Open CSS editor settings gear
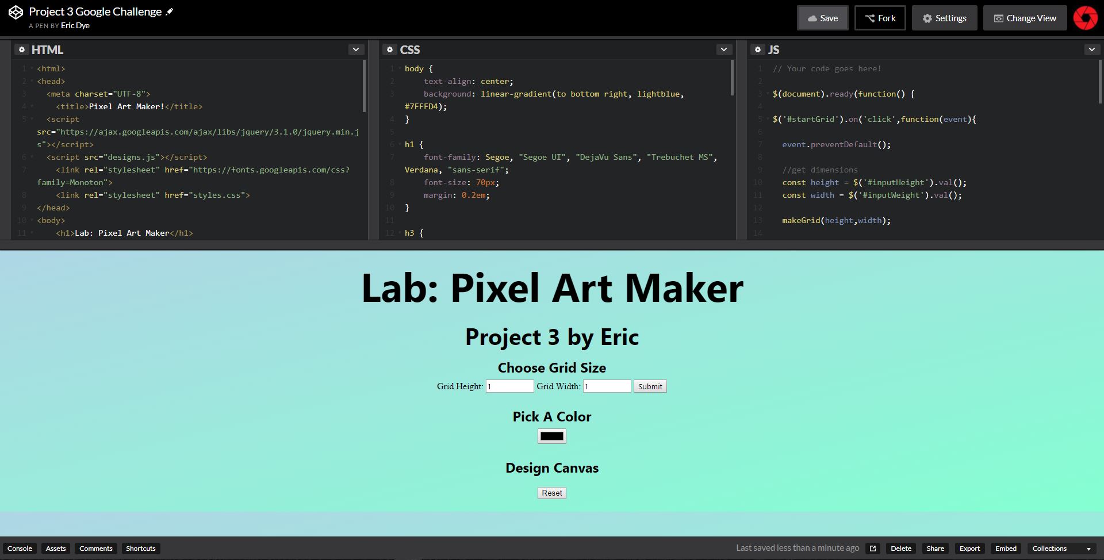The image size is (1104, 560). (389, 50)
